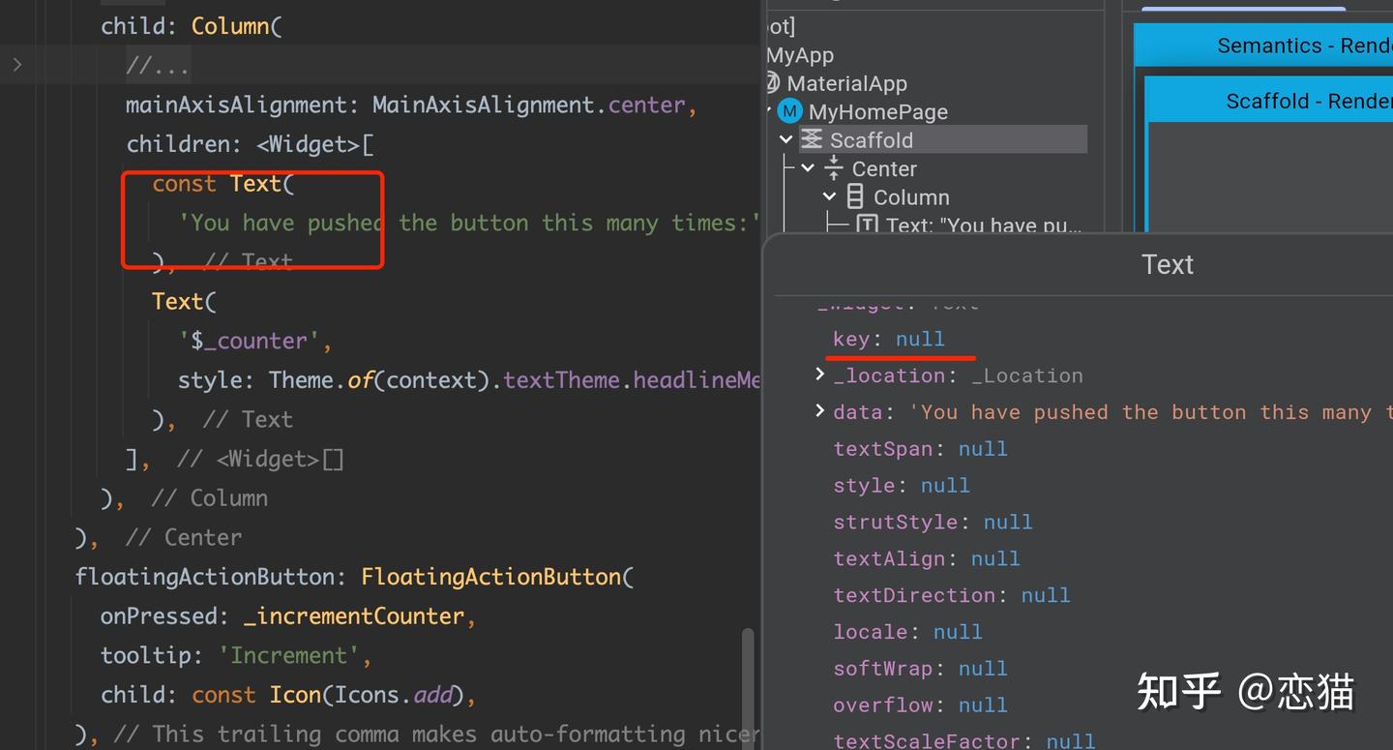Viewport: 1393px width, 750px height.
Task: Select the Column tree node label
Action: point(911,196)
